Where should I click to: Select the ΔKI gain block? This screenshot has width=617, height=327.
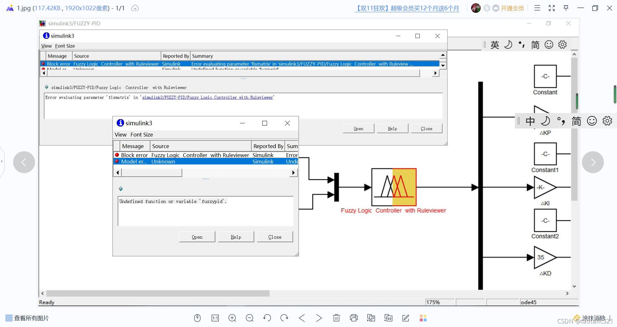tap(545, 187)
